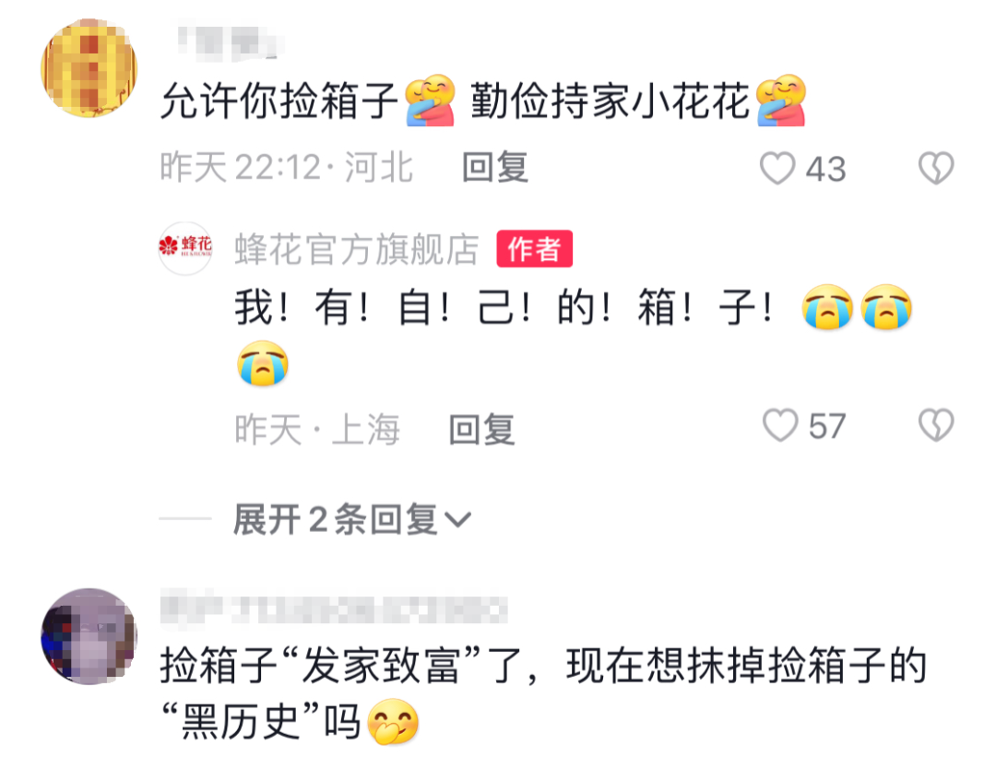Click the chevron next to 展开2条回复
This screenshot has width=996, height=757.
click(458, 520)
